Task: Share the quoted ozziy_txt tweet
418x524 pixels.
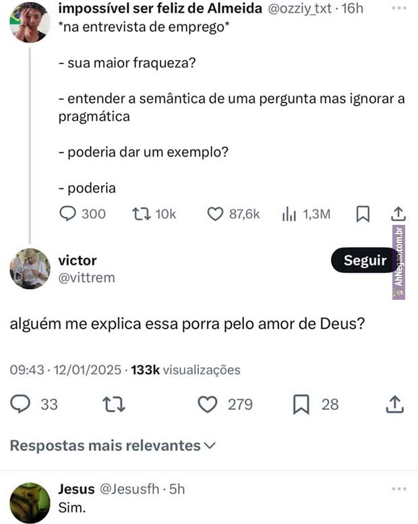Action: coord(398,214)
